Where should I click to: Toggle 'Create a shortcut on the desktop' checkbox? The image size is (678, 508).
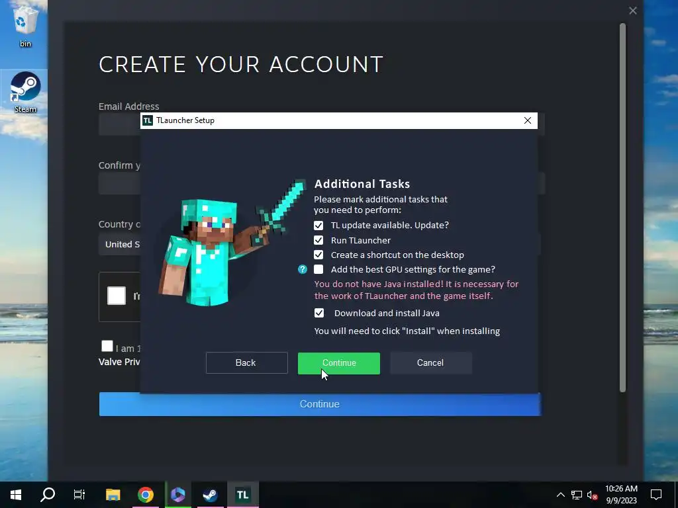click(x=318, y=255)
